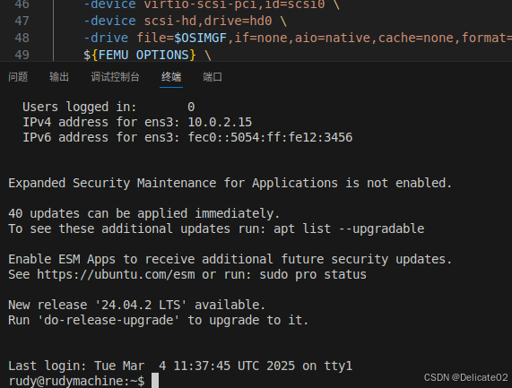Image resolution: width=512 pixels, height=388 pixels.
Task: Click FEMU_OPTIONS variable in line 49
Action: (x=143, y=55)
